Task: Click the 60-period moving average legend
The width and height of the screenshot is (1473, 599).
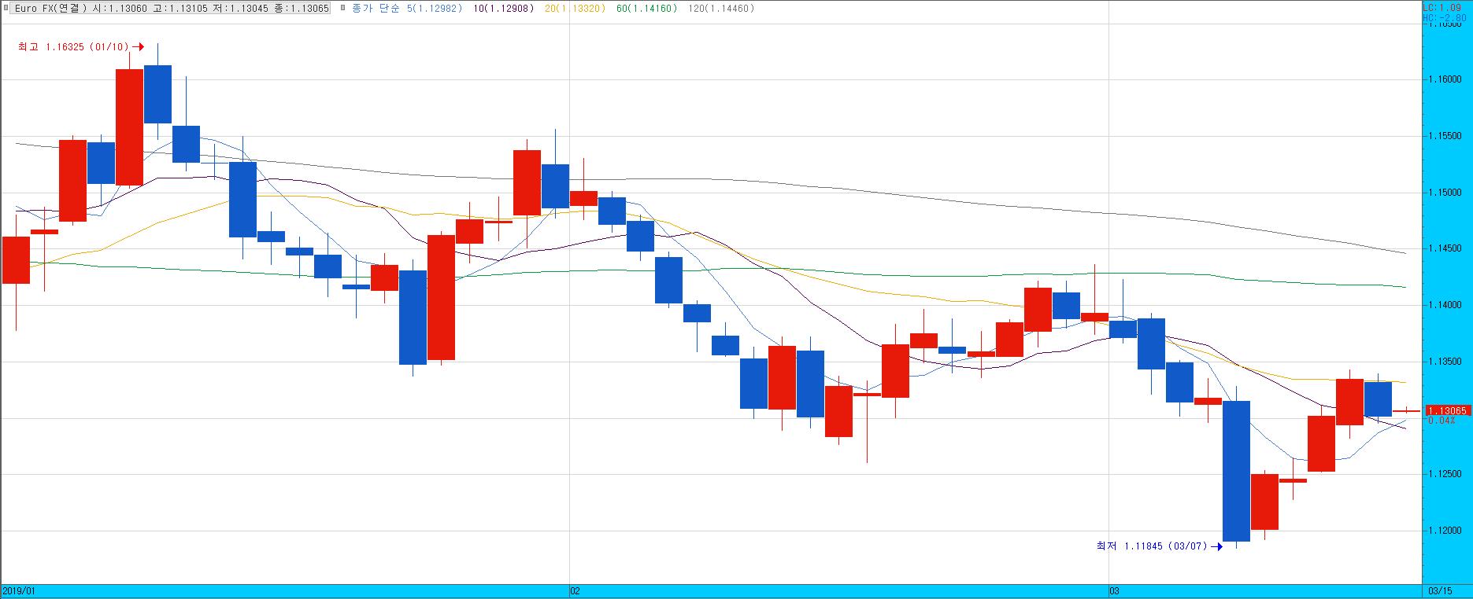Action: point(646,9)
